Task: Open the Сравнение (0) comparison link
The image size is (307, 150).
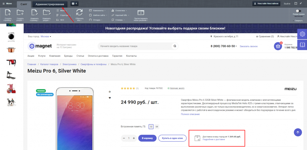Action: coord(265,36)
